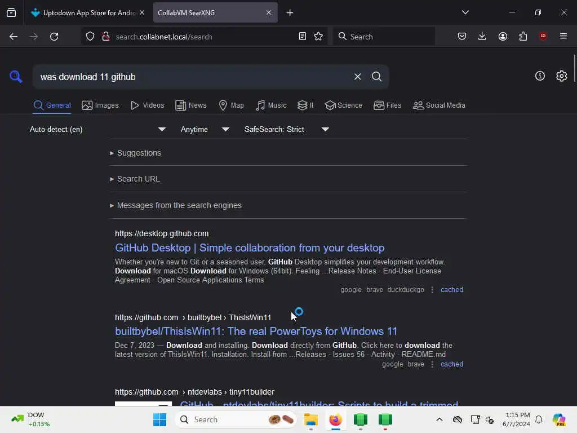Close the Uptodown App Store tab
Screen dimensions: 577x433
(x=142, y=12)
